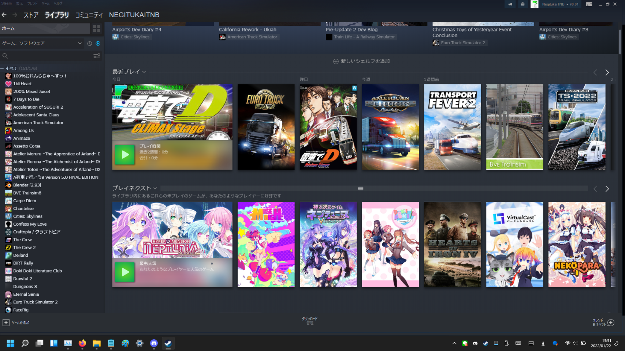Switch to the ストア tab

click(31, 15)
